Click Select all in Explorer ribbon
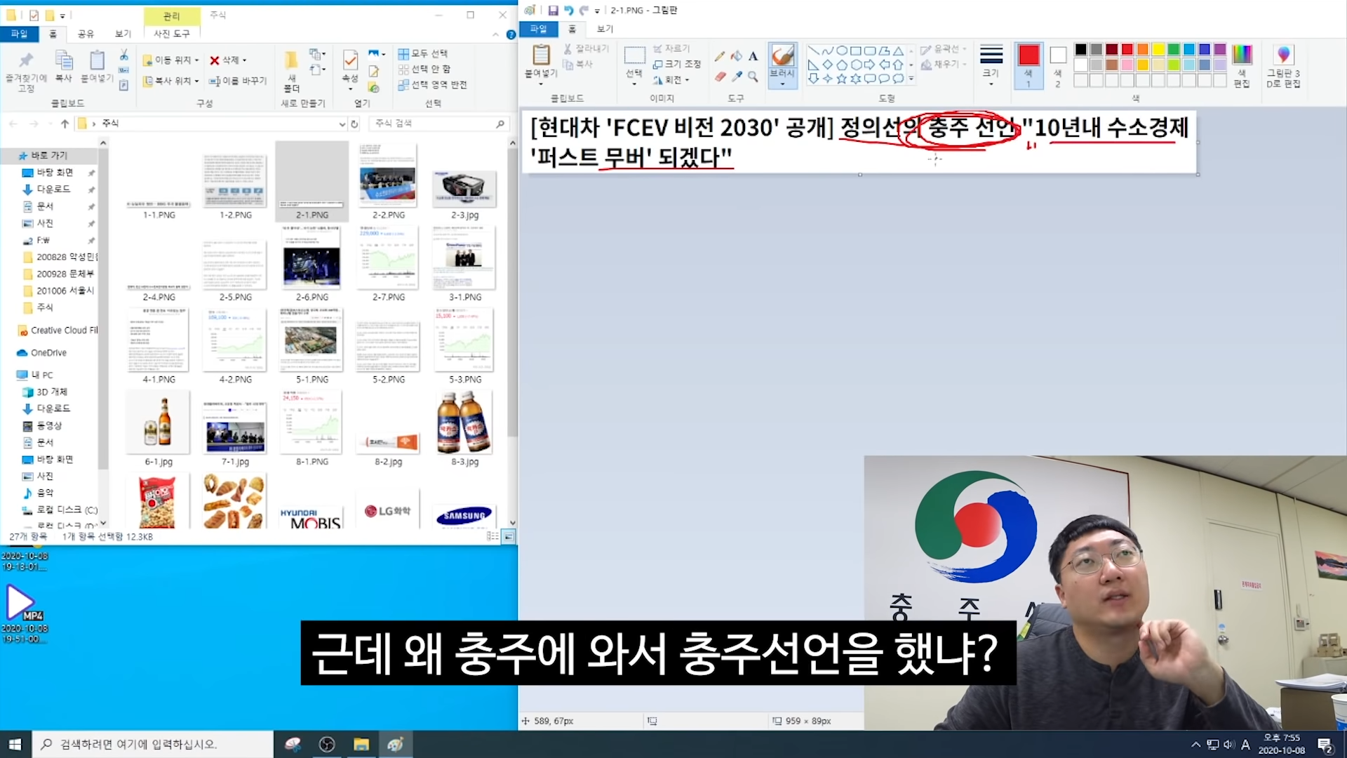 click(423, 53)
